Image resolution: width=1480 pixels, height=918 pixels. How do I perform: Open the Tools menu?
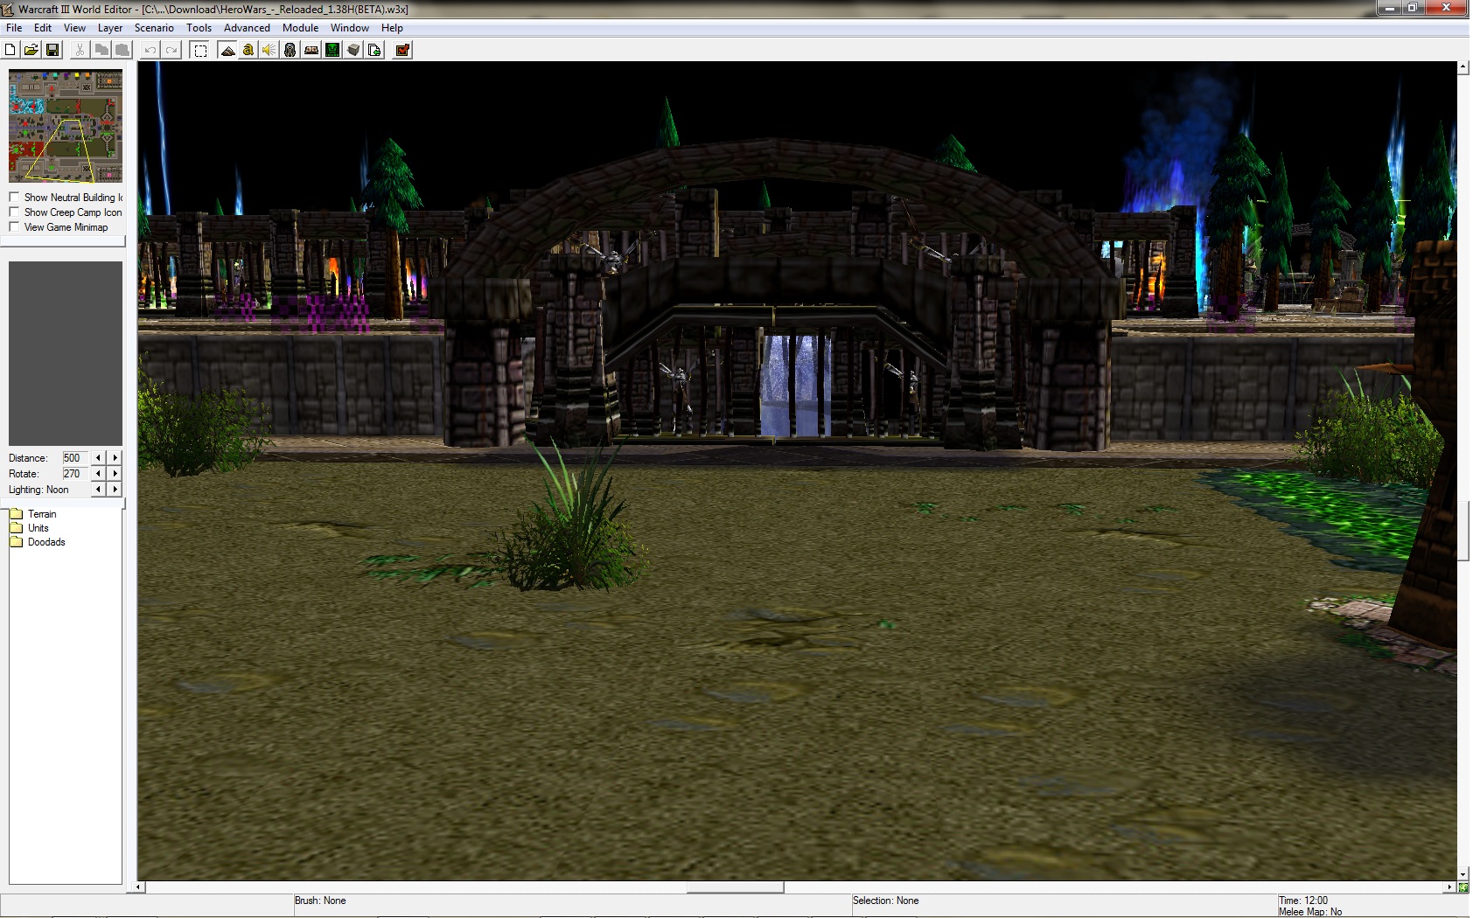(199, 28)
